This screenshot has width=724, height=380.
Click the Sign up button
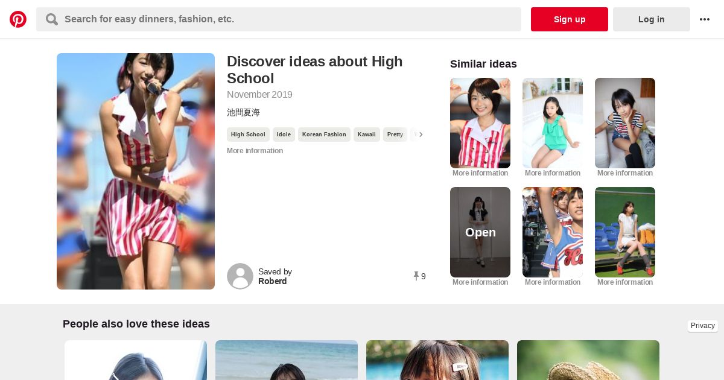[x=570, y=19]
